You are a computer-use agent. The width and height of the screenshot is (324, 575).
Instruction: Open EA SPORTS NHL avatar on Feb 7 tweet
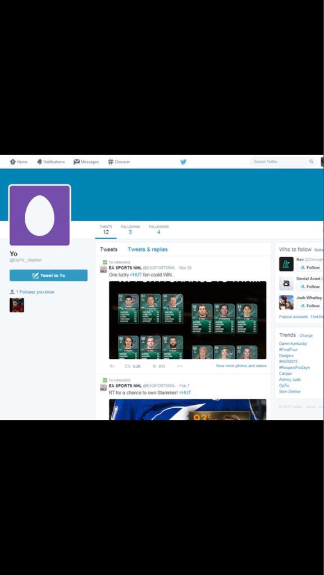103,387
